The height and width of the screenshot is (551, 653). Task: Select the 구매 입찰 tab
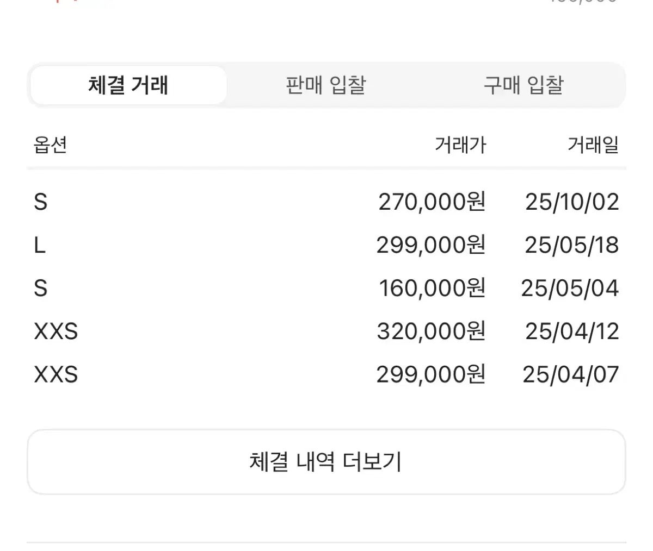coord(523,85)
